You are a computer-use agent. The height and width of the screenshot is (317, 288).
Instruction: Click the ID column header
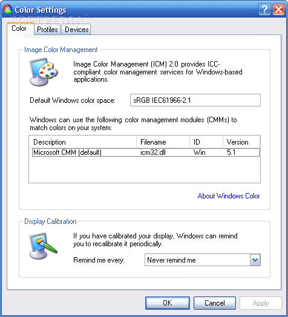coord(206,142)
